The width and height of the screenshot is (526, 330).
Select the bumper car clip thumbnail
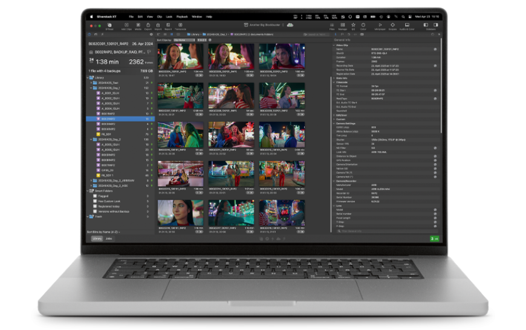coord(181,174)
